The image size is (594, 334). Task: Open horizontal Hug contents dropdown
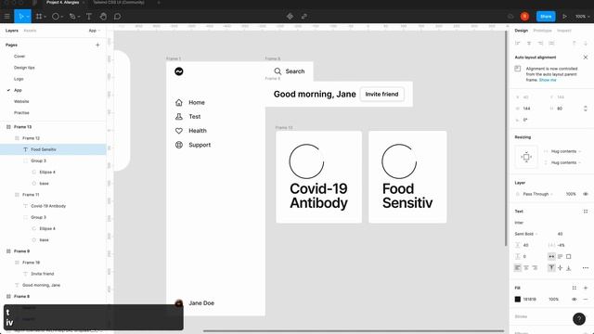coord(565,151)
